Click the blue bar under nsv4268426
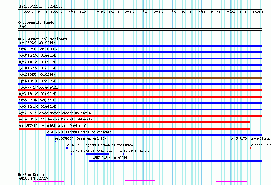This screenshot has height=185, width=271. click(154, 135)
